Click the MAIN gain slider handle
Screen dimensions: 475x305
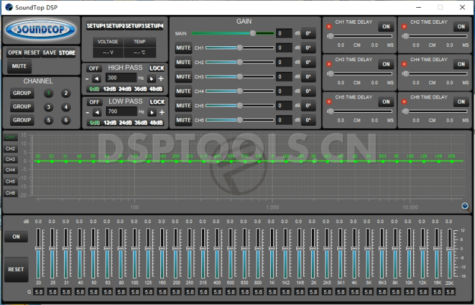(253, 33)
